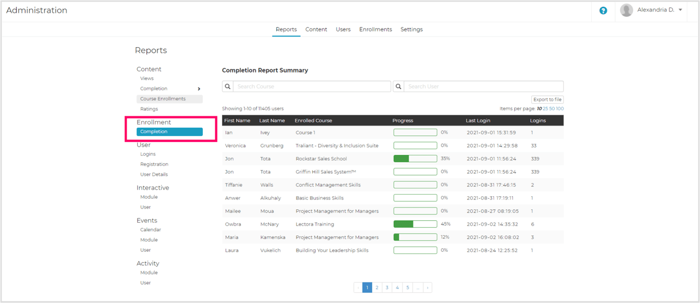
Task: Focus the Search Course field
Action: pos(312,86)
